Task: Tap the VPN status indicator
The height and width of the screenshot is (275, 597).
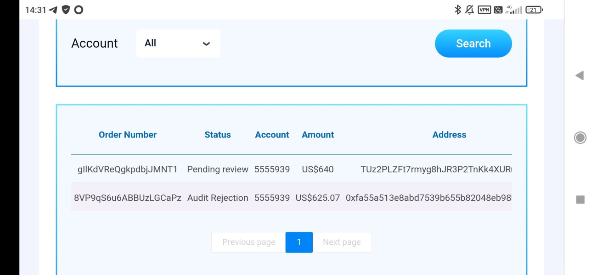Action: tap(484, 10)
